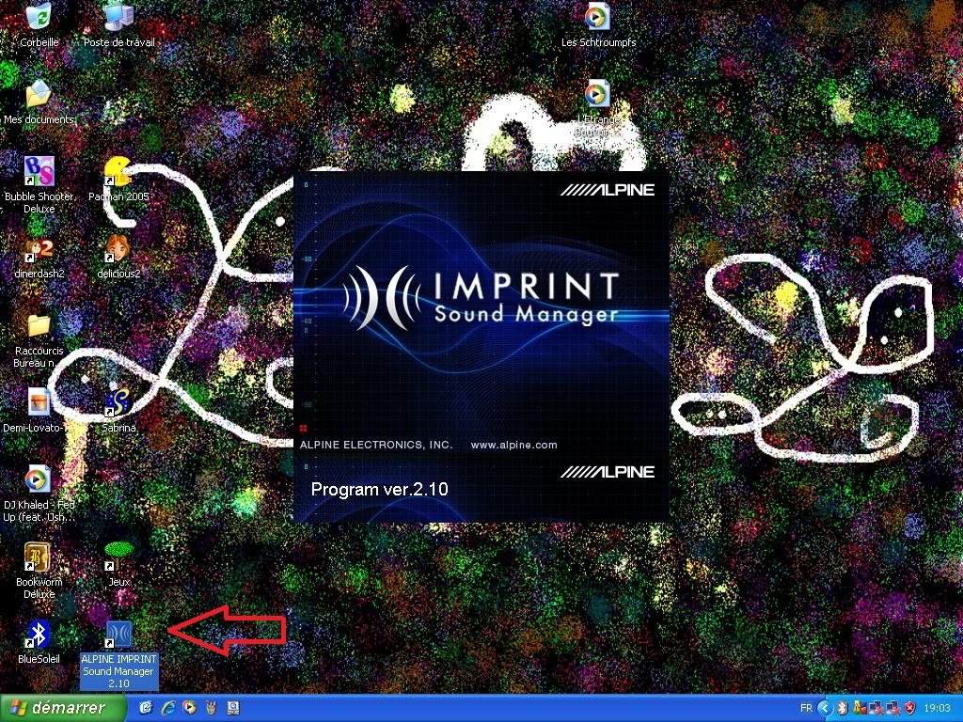
Task: Select the Pacman 2005 game shortcut
Action: pyautogui.click(x=118, y=172)
